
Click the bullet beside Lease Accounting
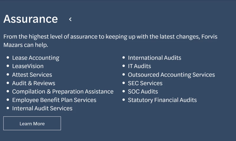coord(8,58)
